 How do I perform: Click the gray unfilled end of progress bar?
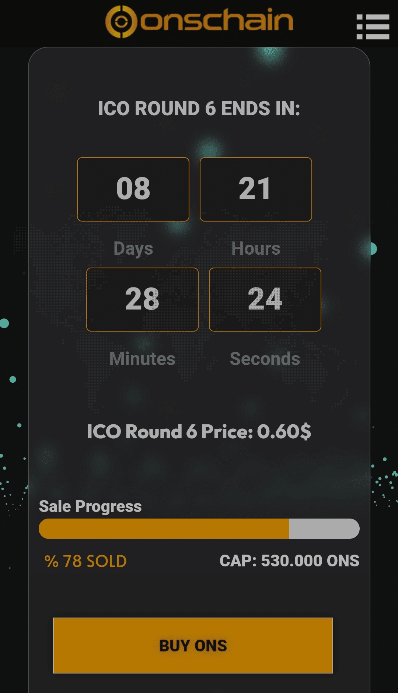(x=324, y=528)
